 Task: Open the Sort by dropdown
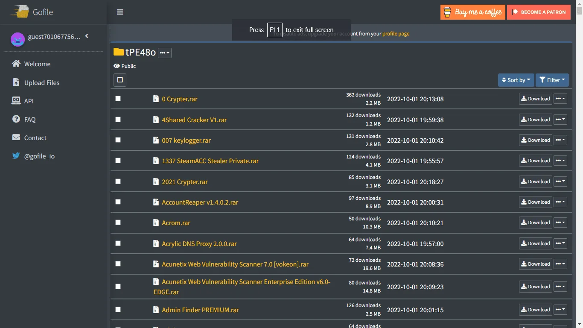[516, 80]
